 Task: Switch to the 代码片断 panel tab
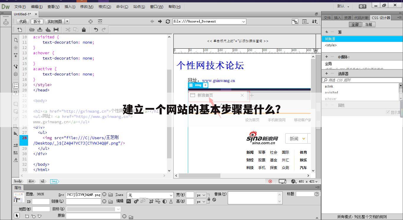pyautogui.click(x=361, y=18)
